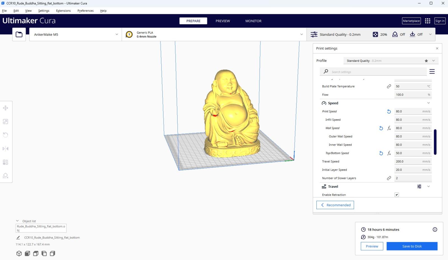Click the 3D perspective view cube icon

pos(19,254)
